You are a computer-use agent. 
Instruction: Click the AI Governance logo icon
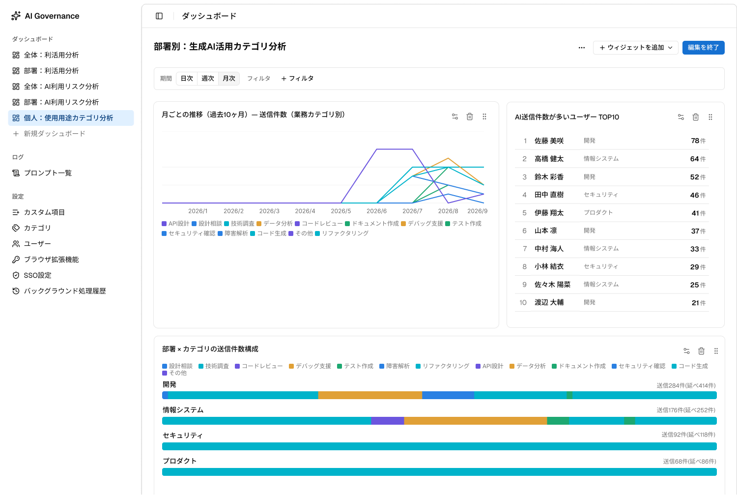tap(16, 16)
